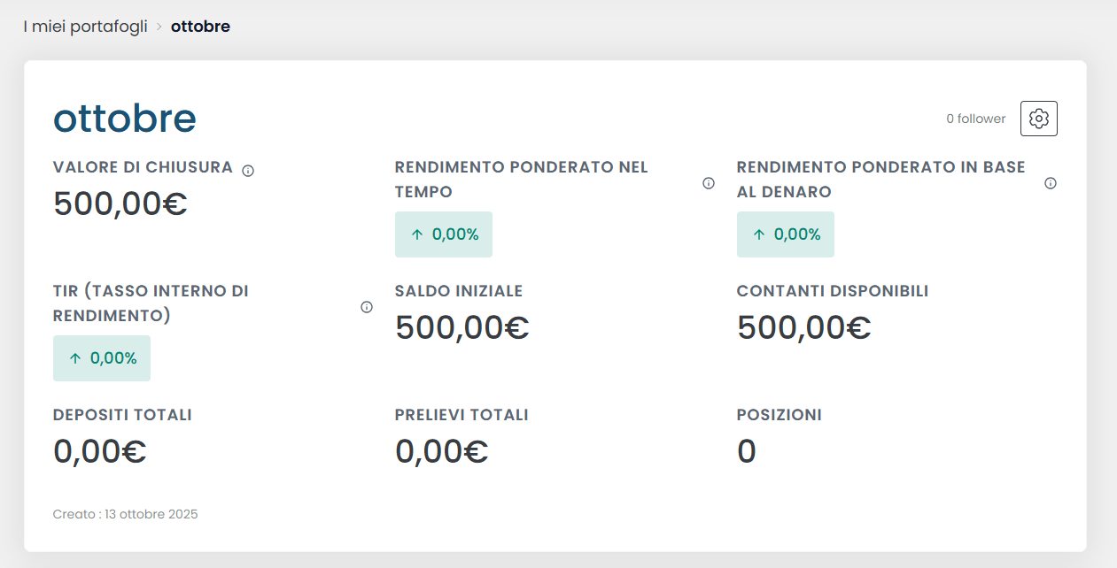The image size is (1117, 568).
Task: Select the time-weighted return 0,00% badge
Action: coord(444,234)
